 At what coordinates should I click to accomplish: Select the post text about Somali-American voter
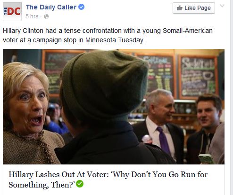(x=108, y=35)
